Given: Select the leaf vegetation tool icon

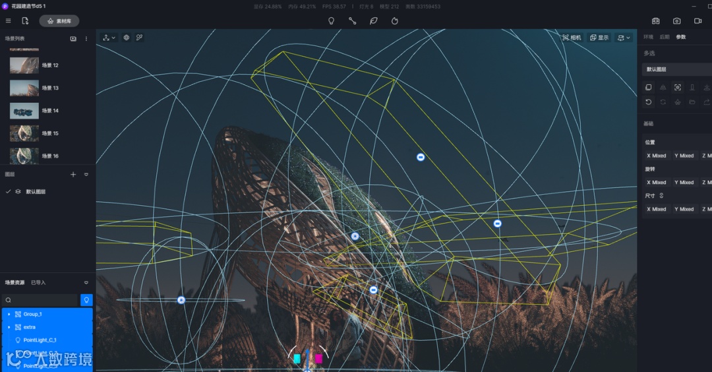Looking at the screenshot, I should [x=374, y=21].
